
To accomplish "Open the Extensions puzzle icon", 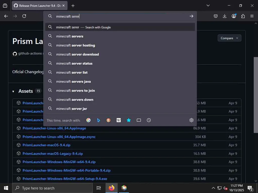I will tap(243, 16).
